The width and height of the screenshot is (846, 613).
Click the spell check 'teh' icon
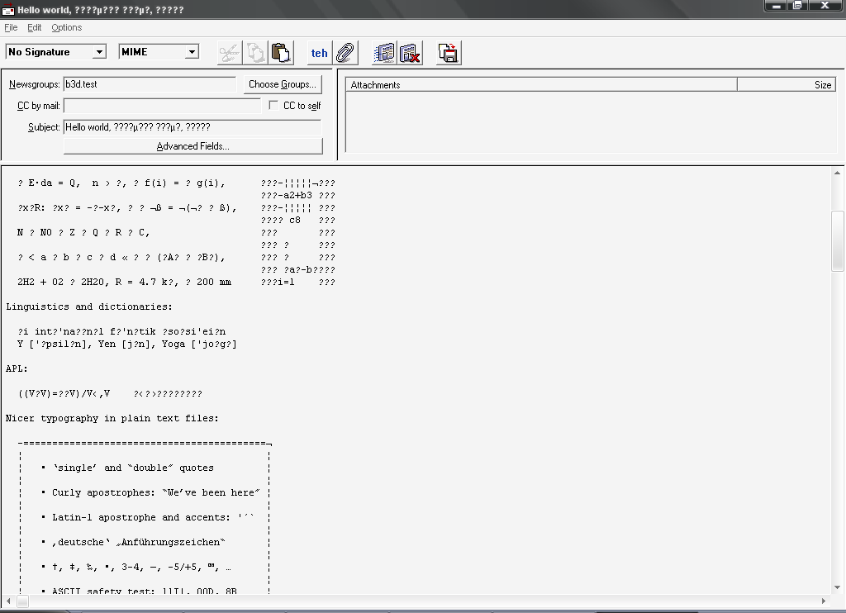pyautogui.click(x=319, y=53)
